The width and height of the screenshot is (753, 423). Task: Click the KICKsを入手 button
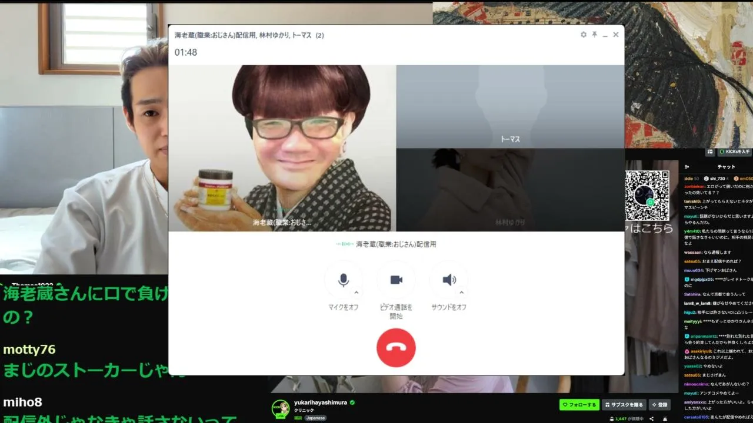pyautogui.click(x=735, y=152)
